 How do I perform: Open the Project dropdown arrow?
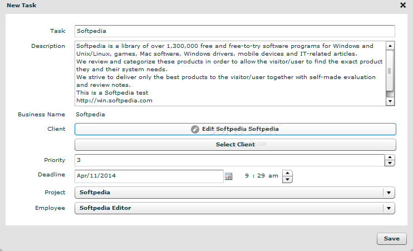(389, 193)
